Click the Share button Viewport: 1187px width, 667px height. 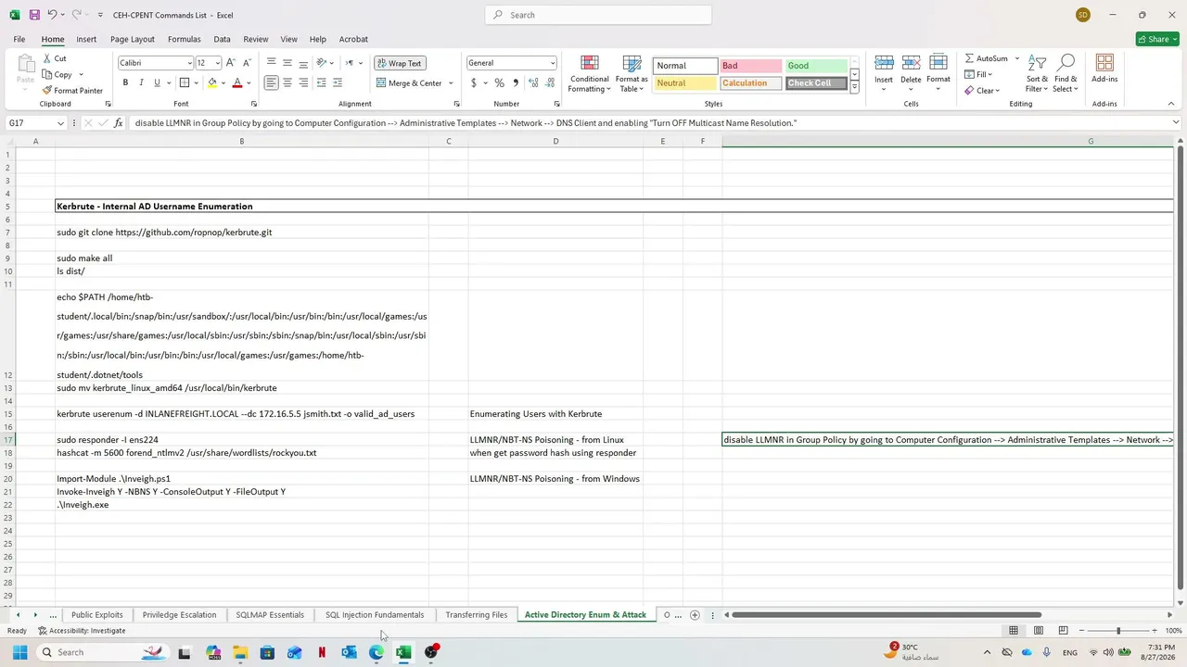[1157, 39]
